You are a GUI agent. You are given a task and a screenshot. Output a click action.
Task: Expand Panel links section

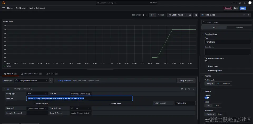pos(213,66)
